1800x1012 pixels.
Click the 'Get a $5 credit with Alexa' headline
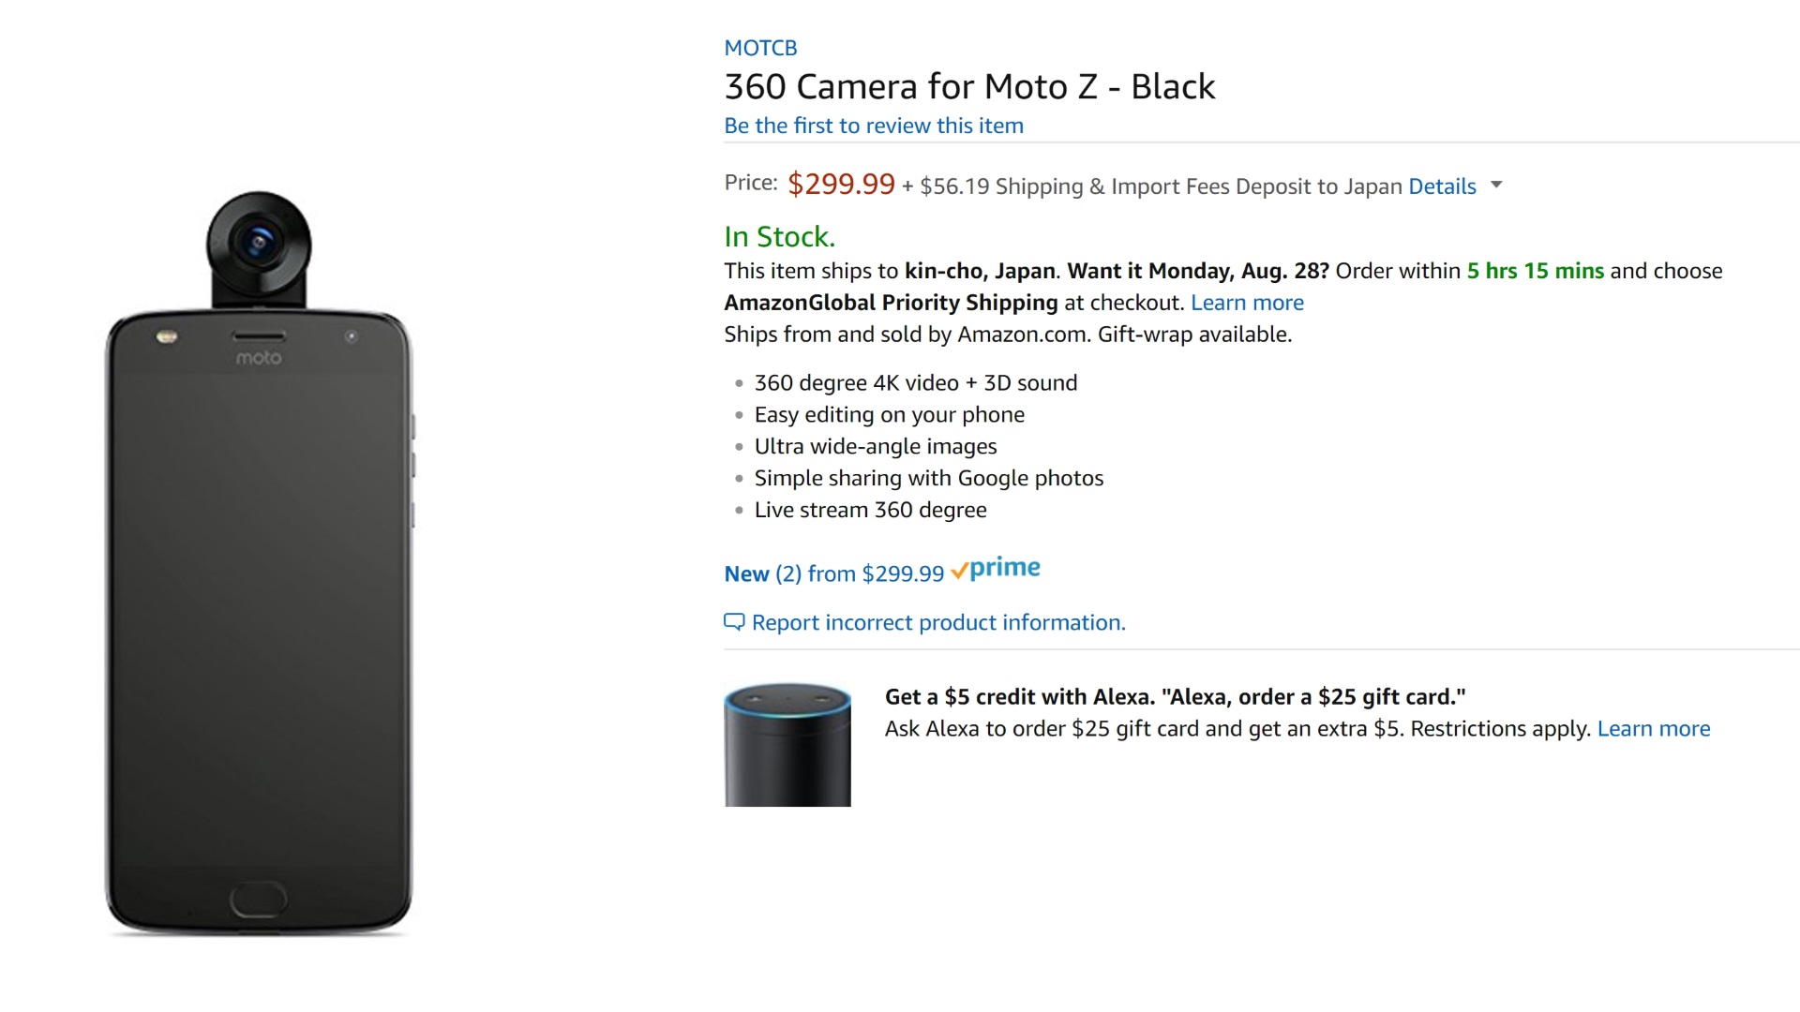[x=1175, y=697]
